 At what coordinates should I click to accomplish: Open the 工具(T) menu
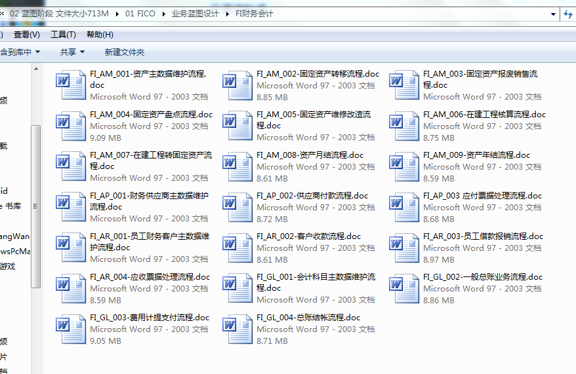click(63, 35)
